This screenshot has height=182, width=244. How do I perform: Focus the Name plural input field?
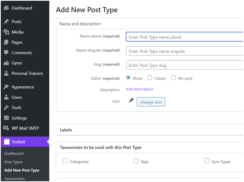tap(185, 37)
